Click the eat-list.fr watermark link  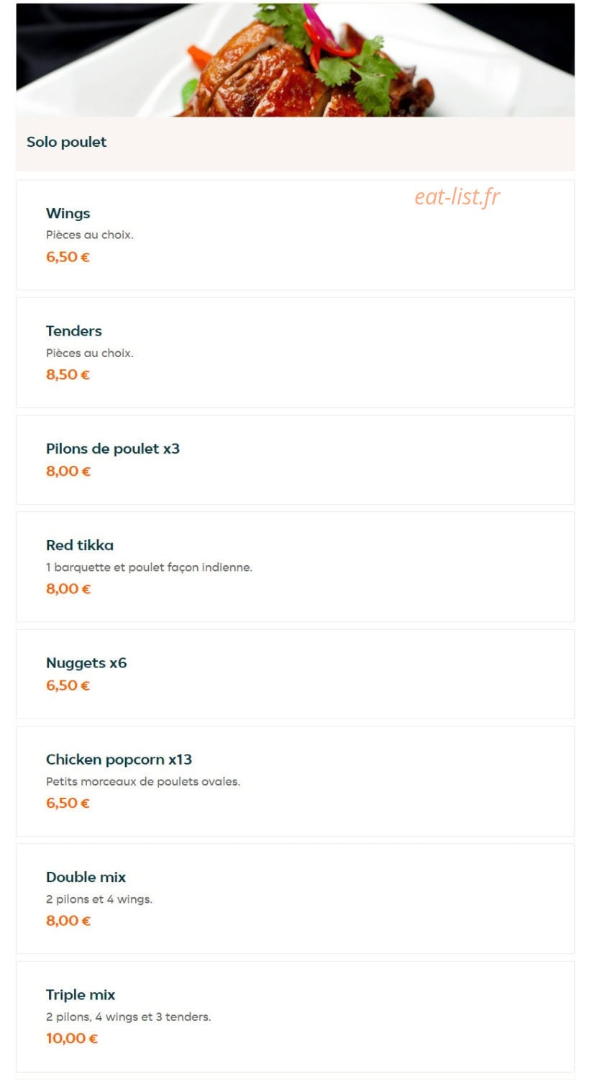[x=457, y=197]
